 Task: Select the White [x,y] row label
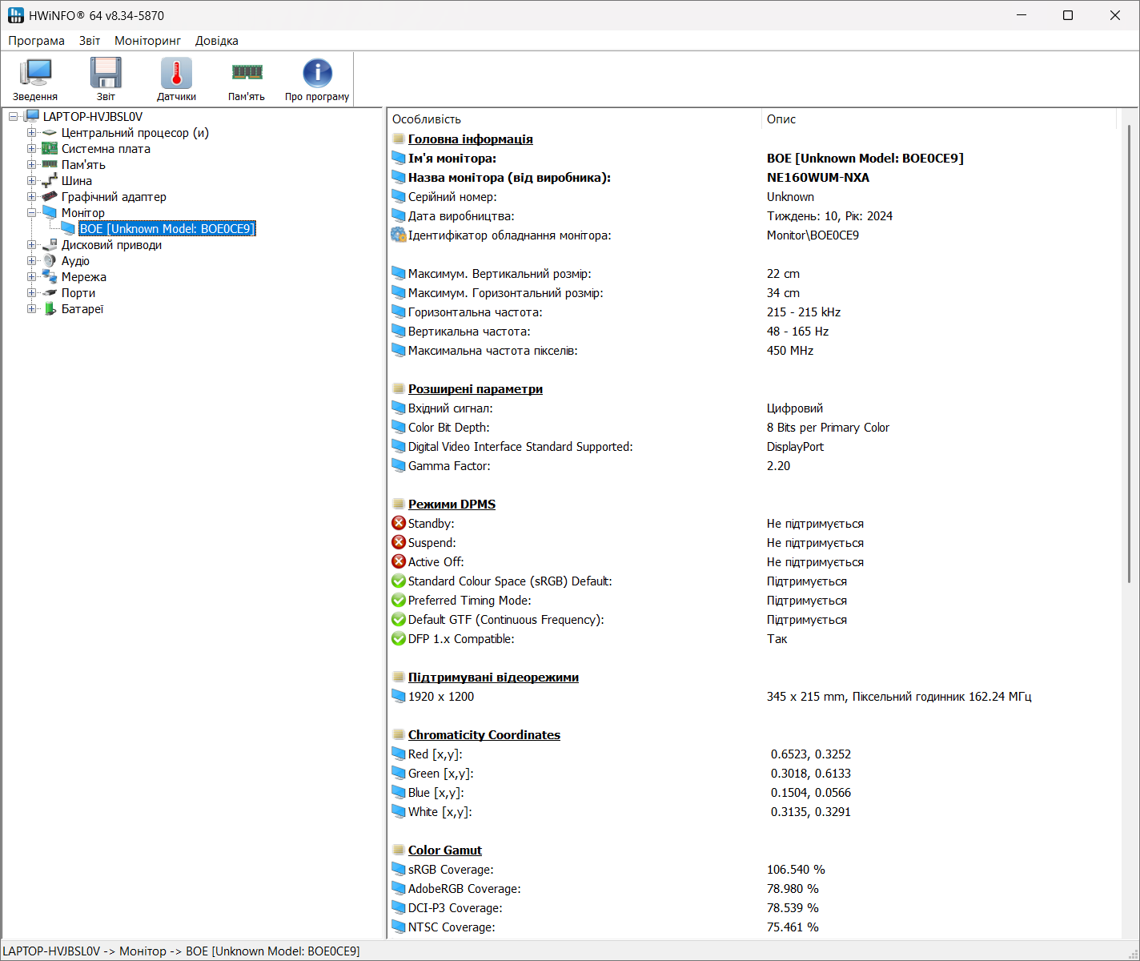[440, 812]
